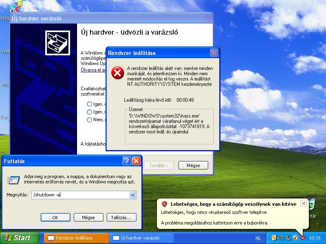Click the safely remove hardware tray icon

289,238
